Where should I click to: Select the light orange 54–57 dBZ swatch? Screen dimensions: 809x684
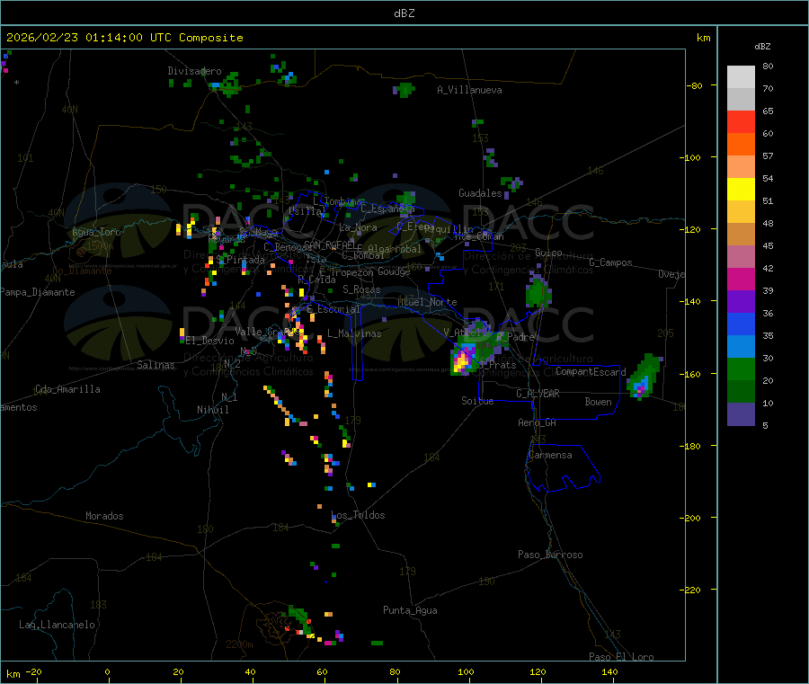[741, 166]
